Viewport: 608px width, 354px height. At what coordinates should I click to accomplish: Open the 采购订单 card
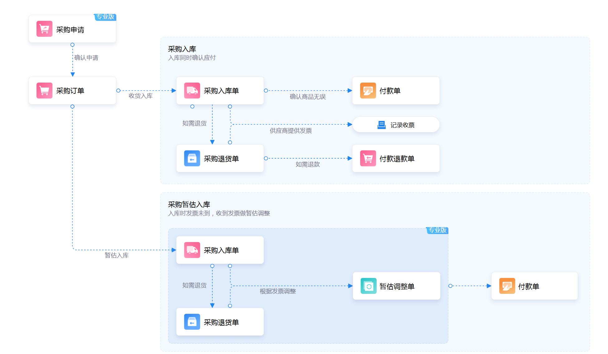tap(72, 91)
